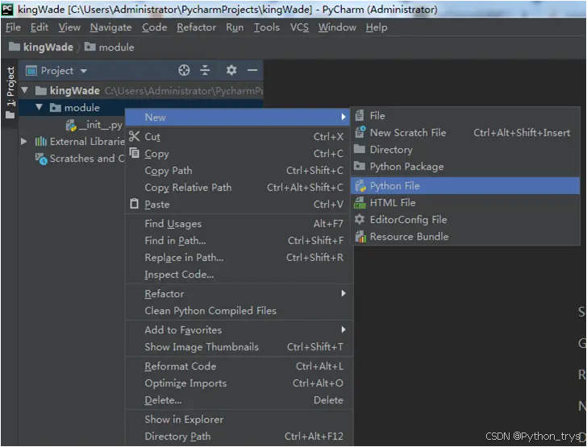Open the Run menu
The height and width of the screenshot is (447, 587).
point(235,27)
